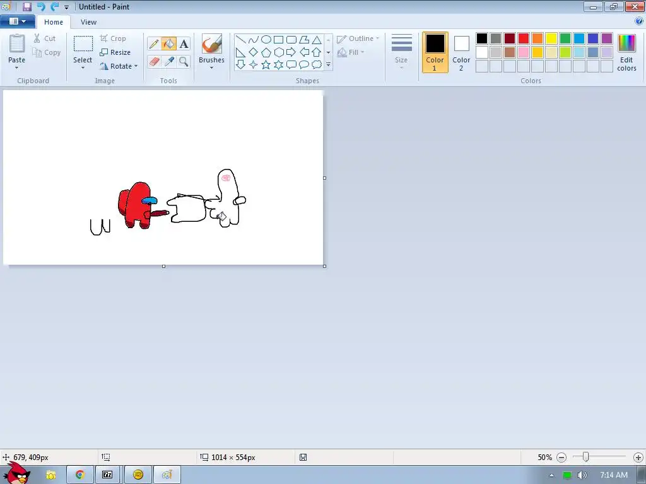Activate Color 1 selector
Image resolution: width=646 pixels, height=484 pixels.
[x=435, y=52]
